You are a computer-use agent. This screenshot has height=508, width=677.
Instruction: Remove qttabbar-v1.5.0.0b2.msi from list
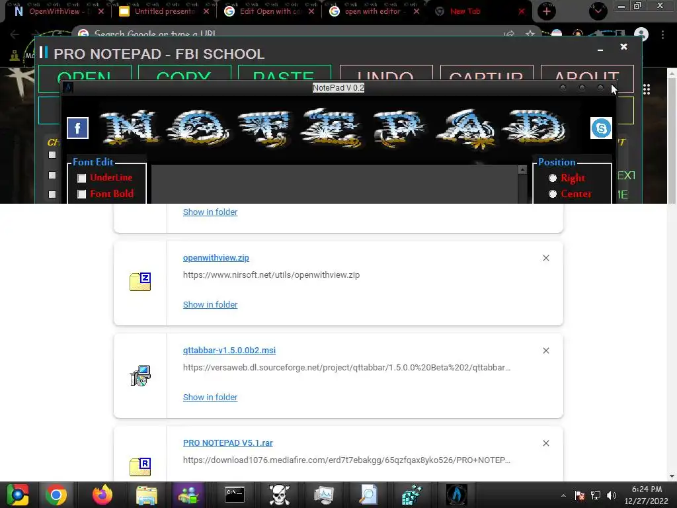click(545, 351)
